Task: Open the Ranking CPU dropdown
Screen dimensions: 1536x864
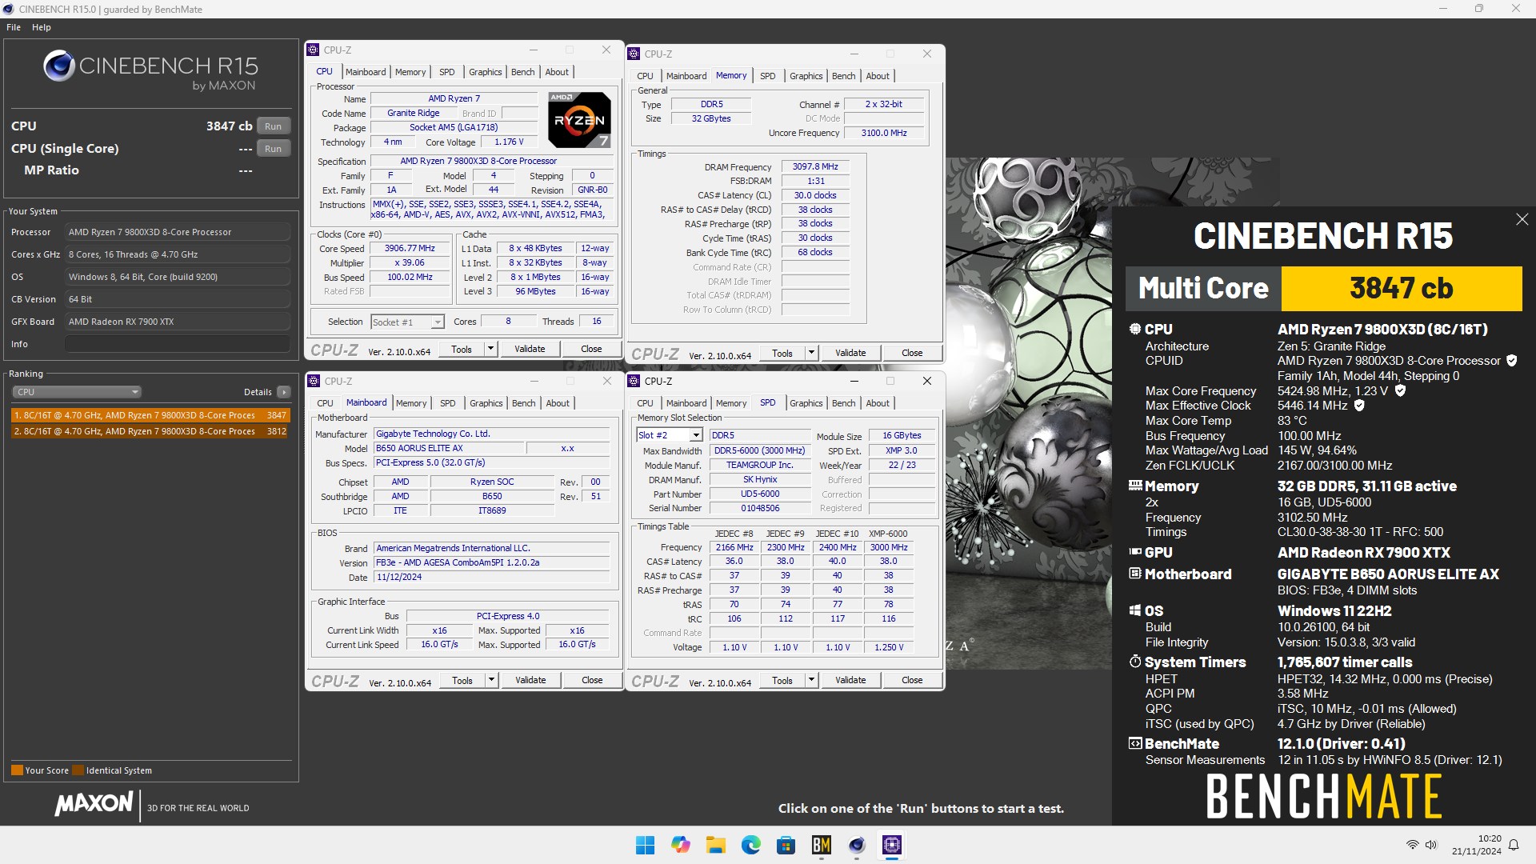Action: click(x=77, y=392)
